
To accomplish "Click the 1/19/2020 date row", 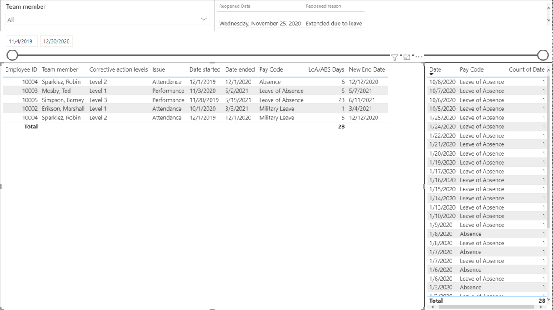I will click(487, 163).
